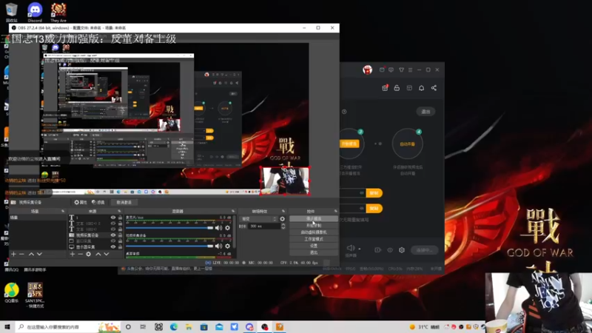
Task: Open speaker dropdown arrow in streaming assistant
Action: click(360, 249)
